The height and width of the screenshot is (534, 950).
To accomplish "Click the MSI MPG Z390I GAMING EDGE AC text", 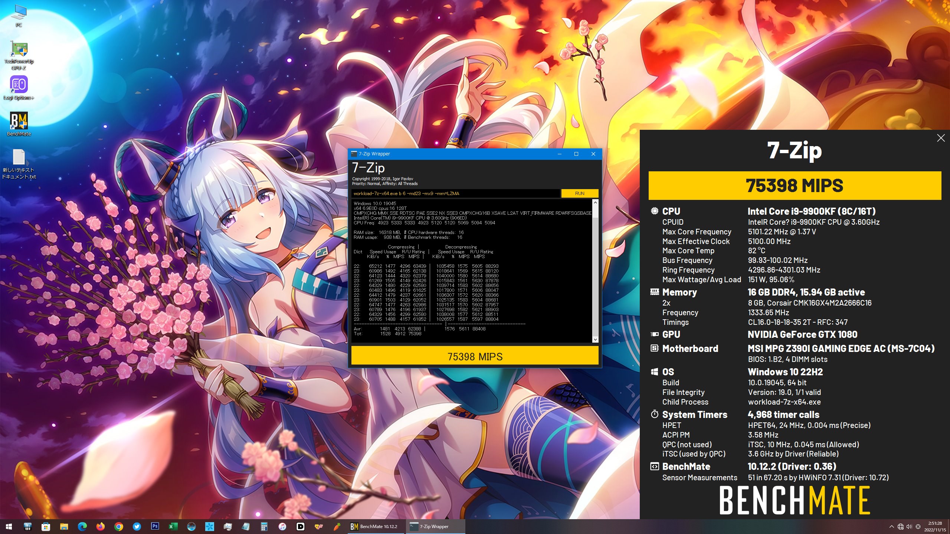I will [x=841, y=349].
